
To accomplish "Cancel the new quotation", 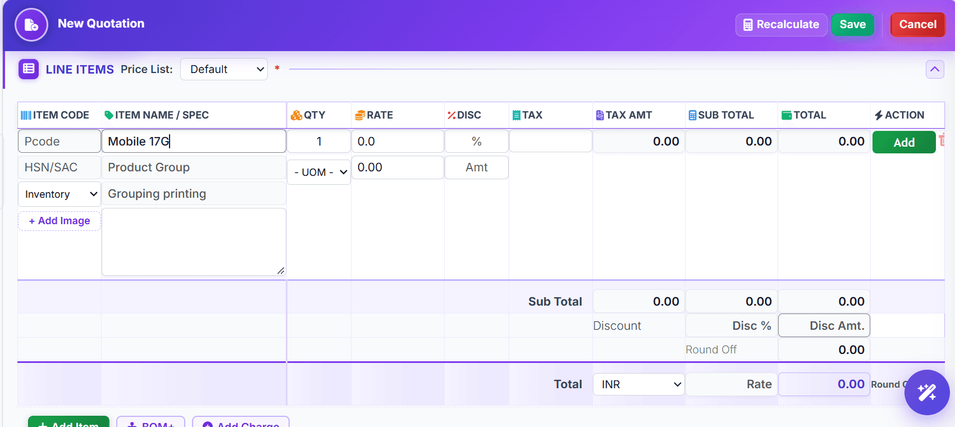I will [x=918, y=25].
